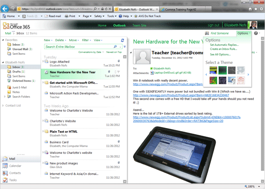Open the Laptop-DellDuo1.gif attachment

173,73
